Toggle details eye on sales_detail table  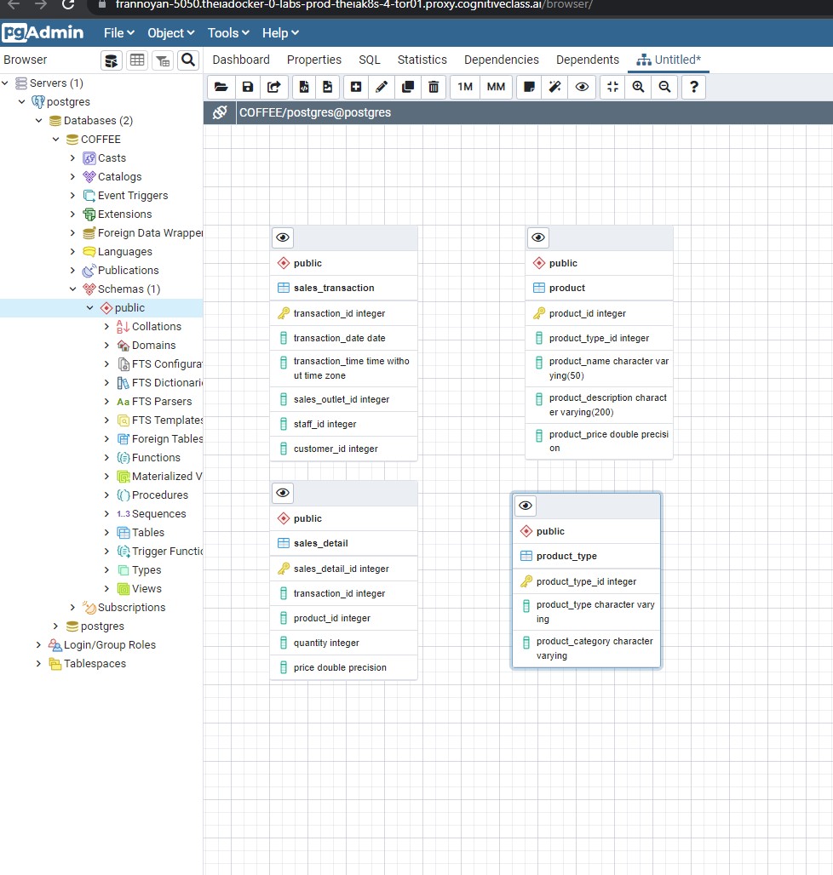click(x=283, y=493)
